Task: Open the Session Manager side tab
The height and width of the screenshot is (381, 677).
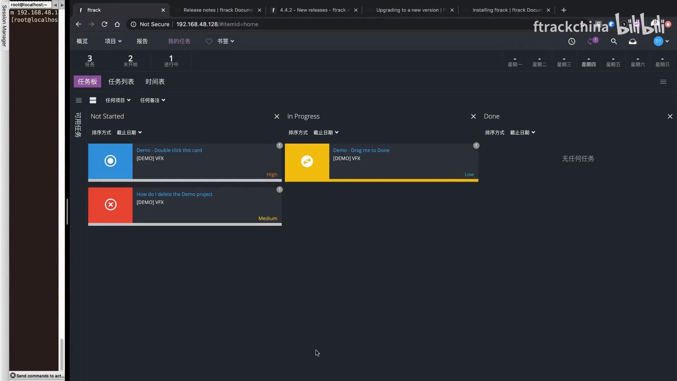Action: pos(4,26)
